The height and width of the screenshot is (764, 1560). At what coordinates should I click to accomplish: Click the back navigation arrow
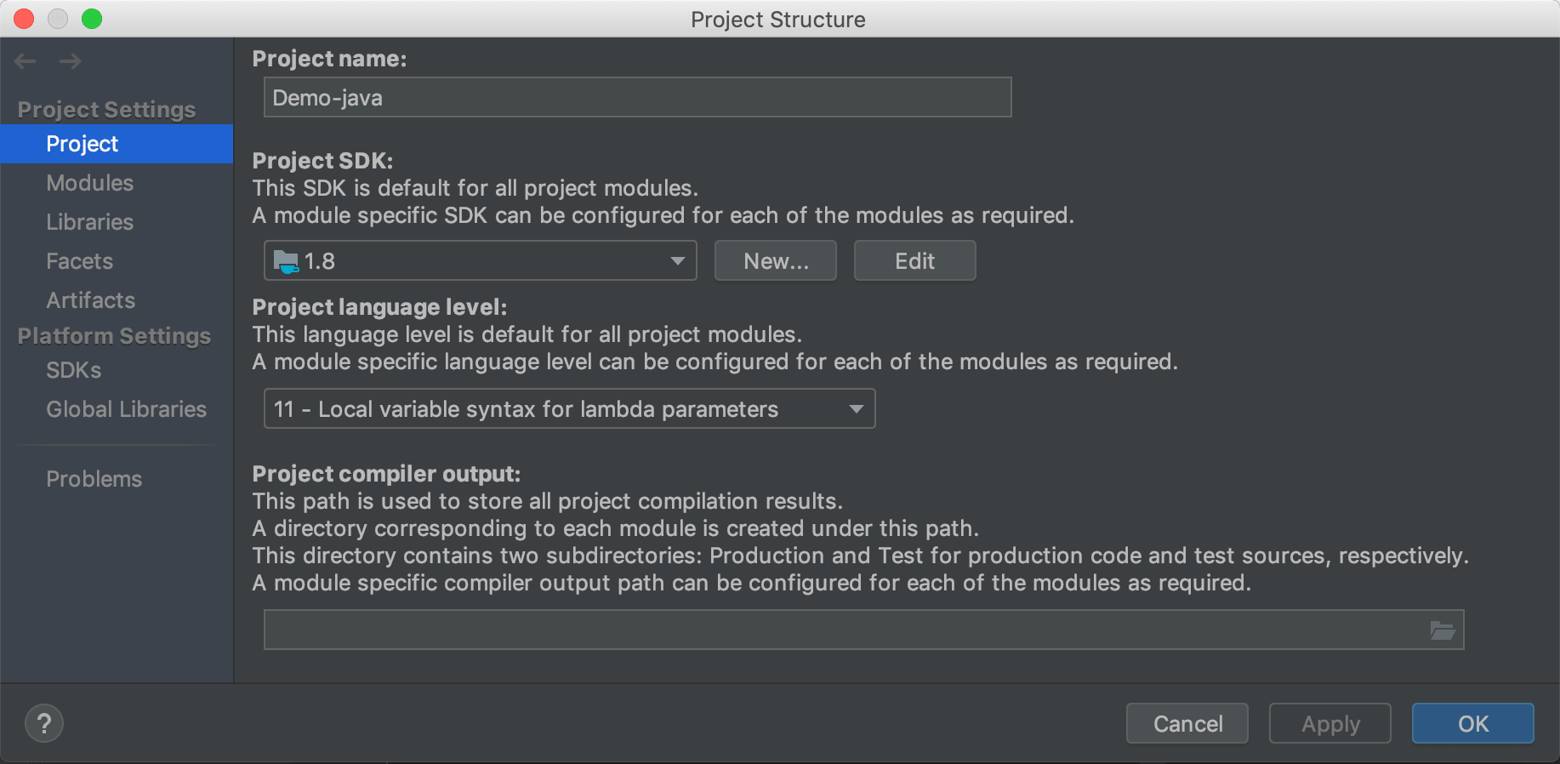tap(26, 61)
